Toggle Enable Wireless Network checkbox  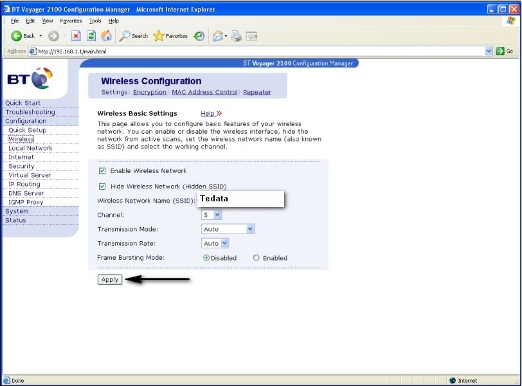coord(102,171)
